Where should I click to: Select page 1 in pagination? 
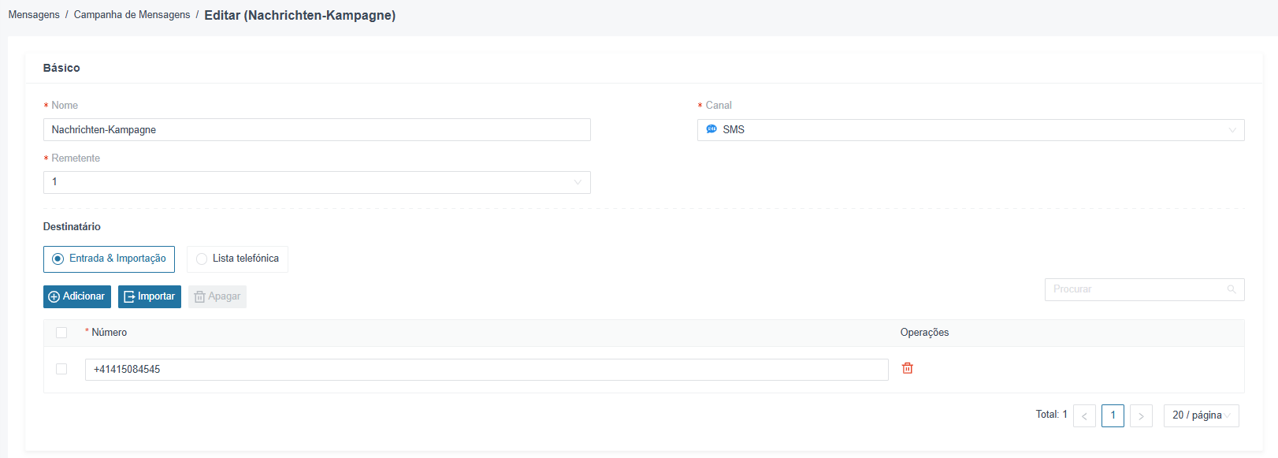(1113, 415)
